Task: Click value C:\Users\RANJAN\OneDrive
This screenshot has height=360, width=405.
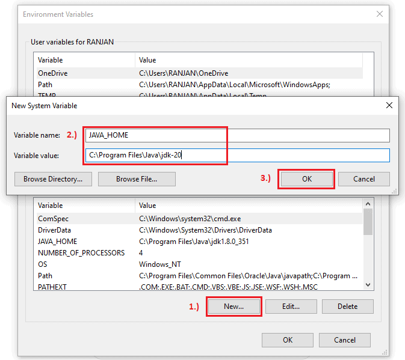Action: pos(184,73)
